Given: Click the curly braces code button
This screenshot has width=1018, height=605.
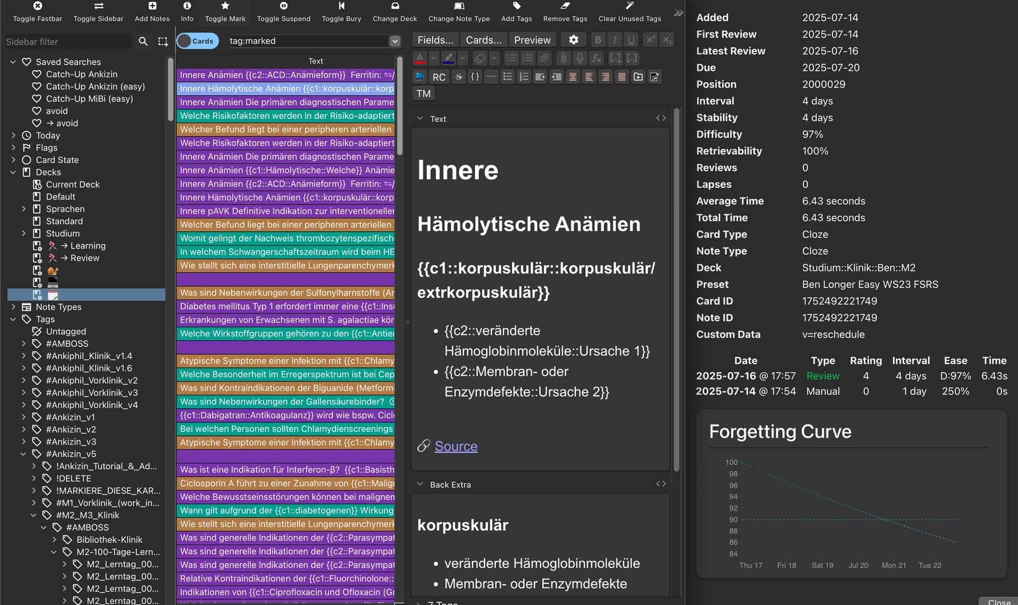Looking at the screenshot, I should click(475, 77).
